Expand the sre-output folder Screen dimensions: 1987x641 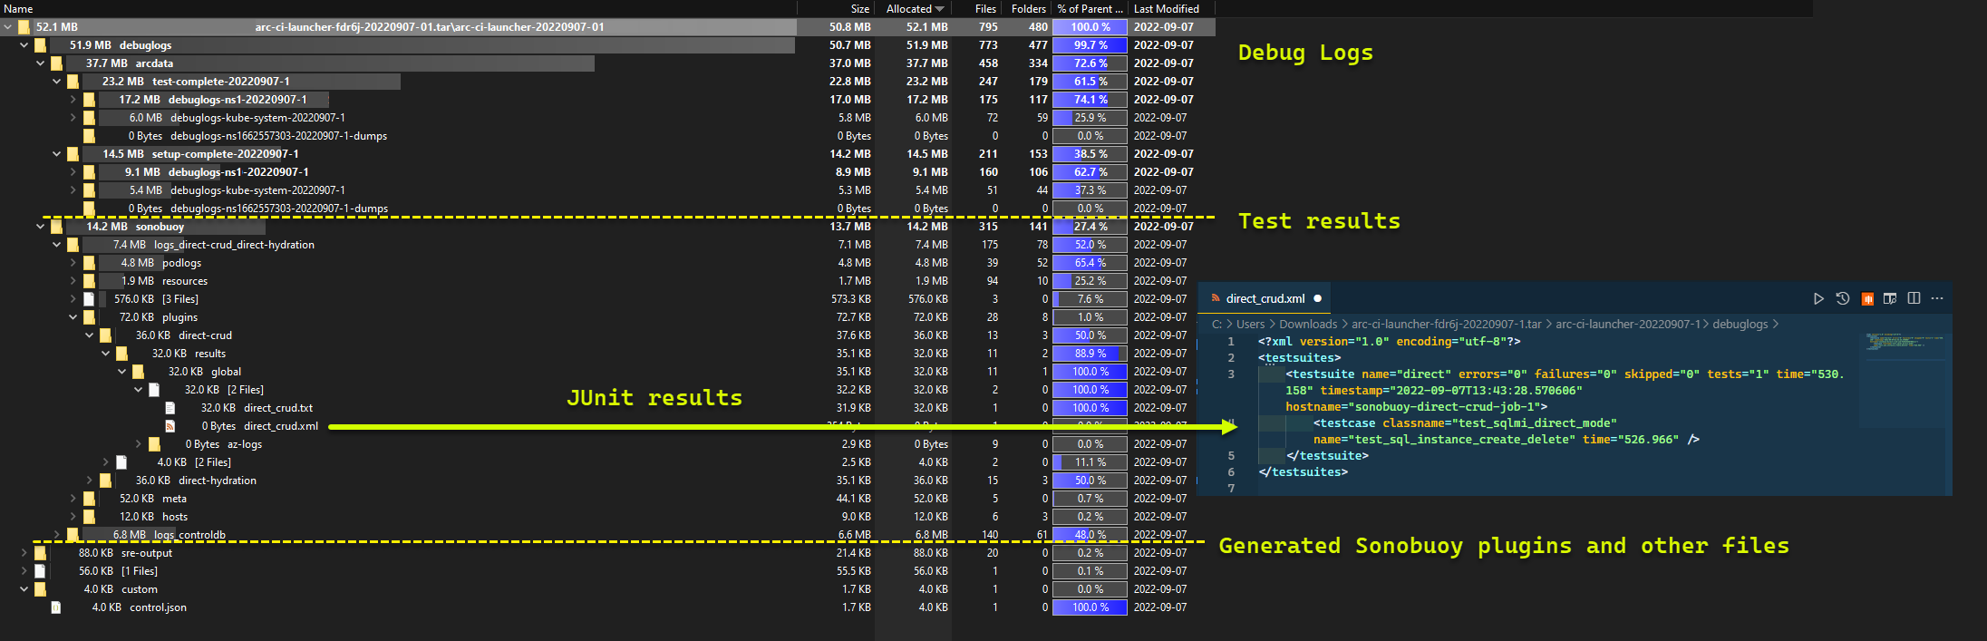(24, 553)
